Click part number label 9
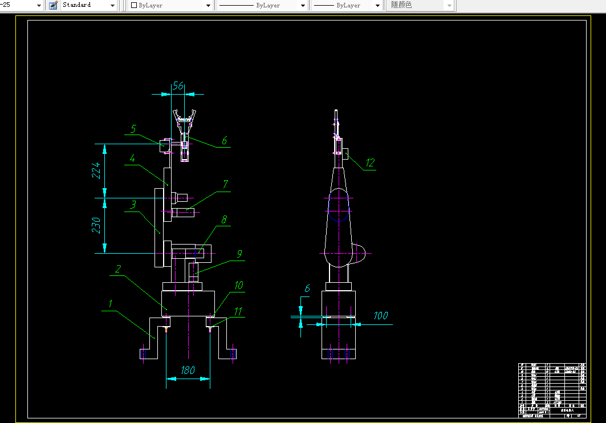The width and height of the screenshot is (606, 423). click(x=239, y=254)
